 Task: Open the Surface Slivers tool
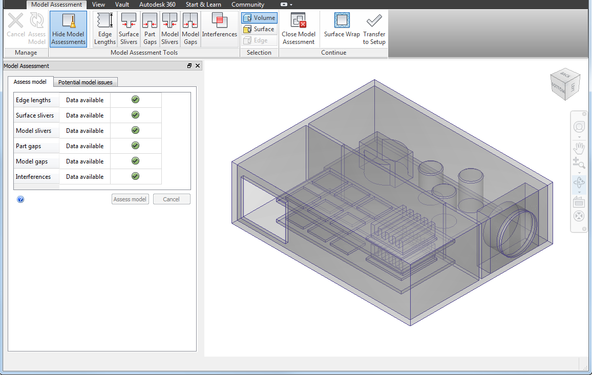tap(129, 28)
